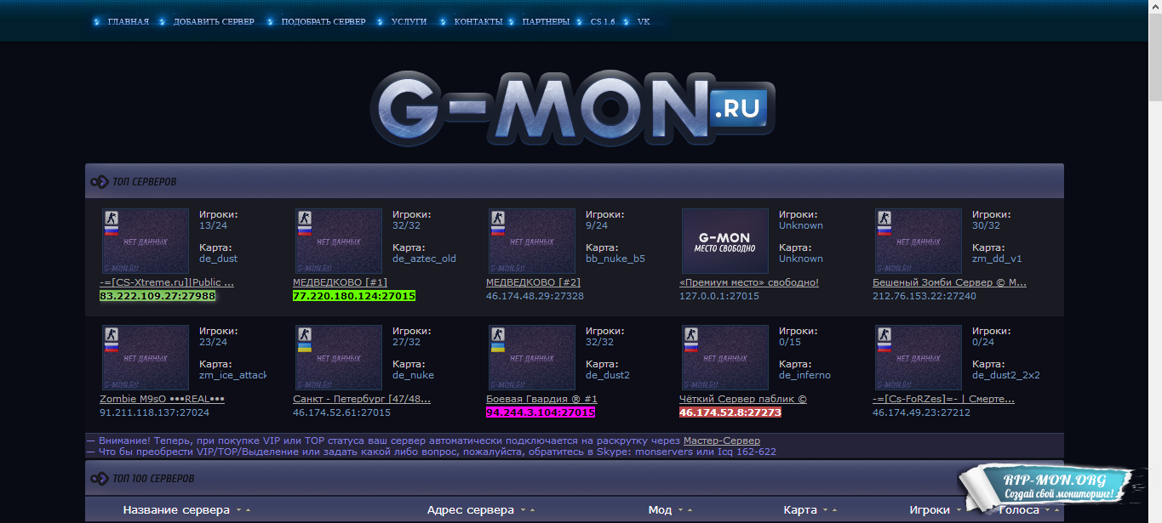Click the Russian flag on МЕДВЕДКОВО [#1] card
The image size is (1162, 523).
[305, 230]
